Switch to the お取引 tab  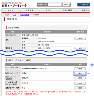pos(48,10)
